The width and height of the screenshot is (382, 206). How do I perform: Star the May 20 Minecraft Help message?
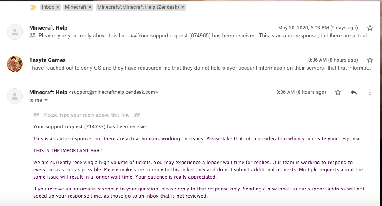coord(370,28)
